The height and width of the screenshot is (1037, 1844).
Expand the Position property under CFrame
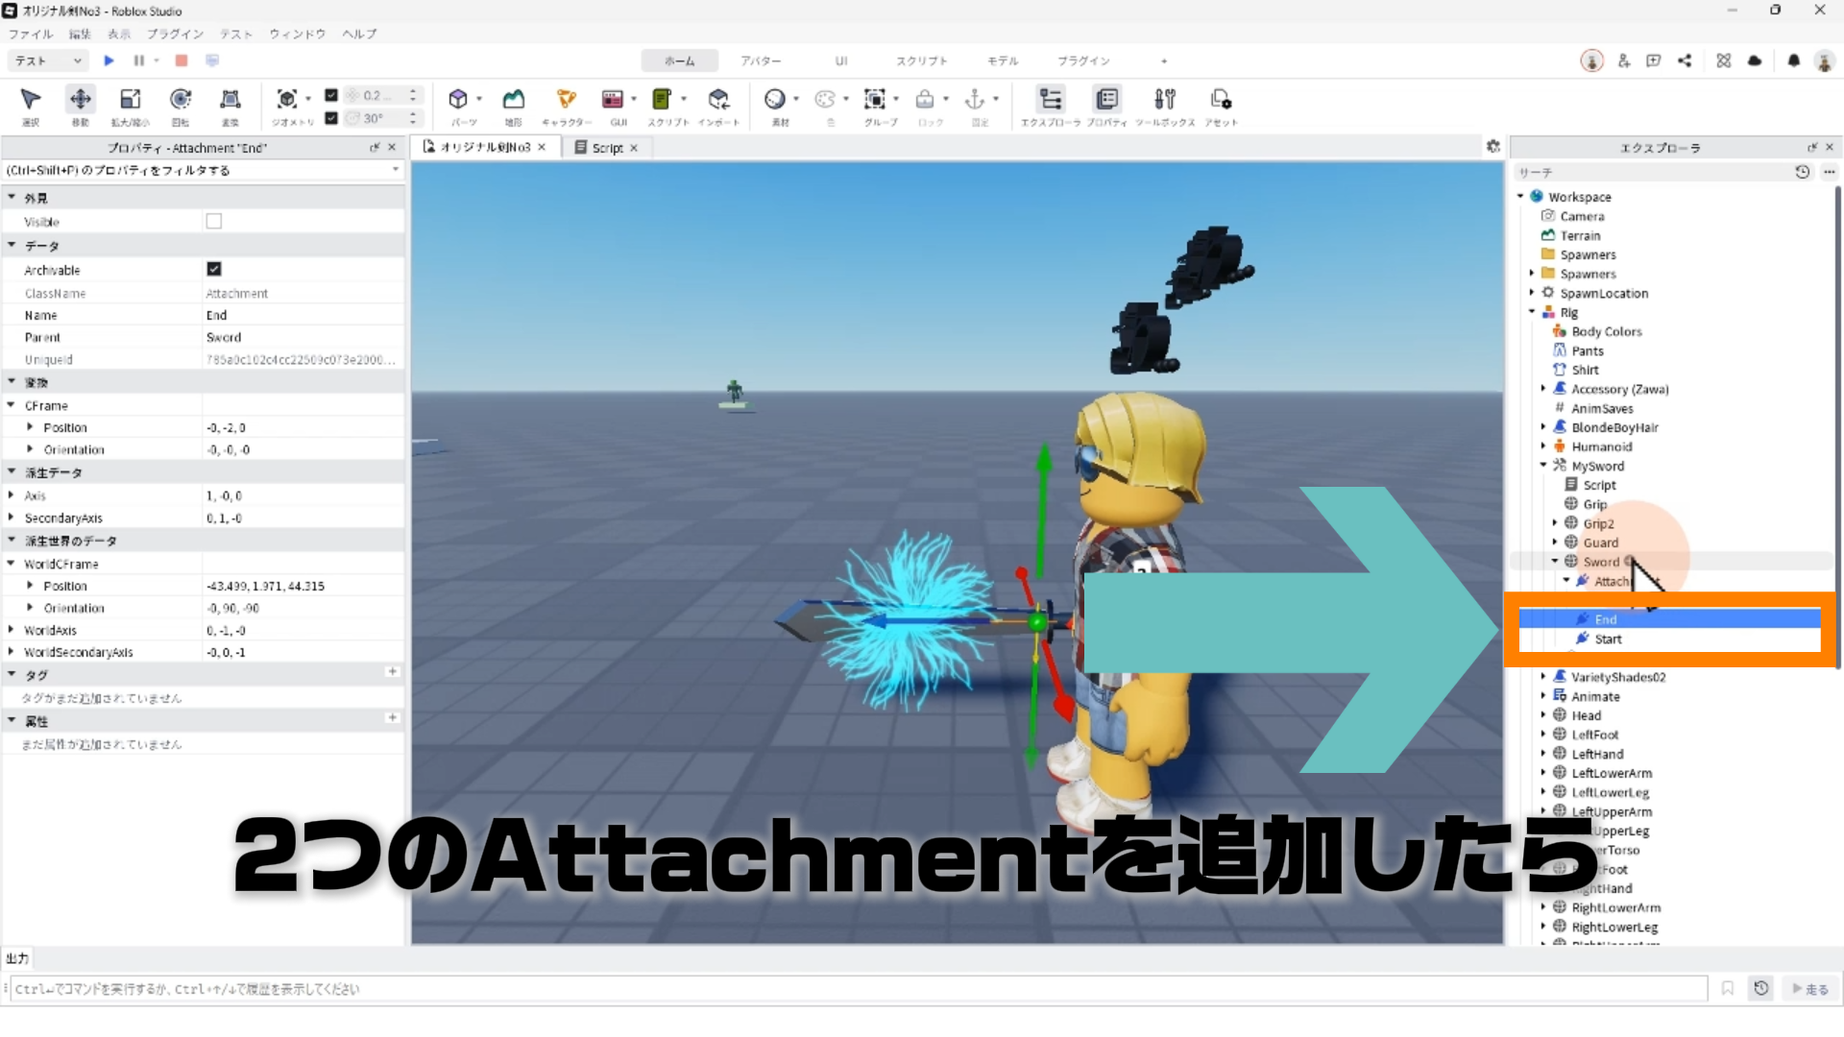click(x=30, y=427)
